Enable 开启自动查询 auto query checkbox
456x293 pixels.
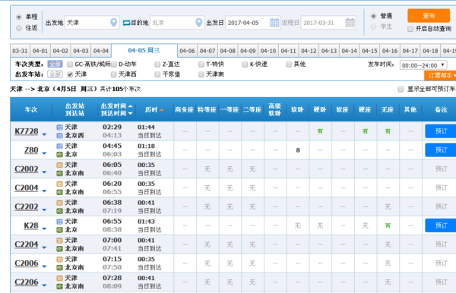(x=410, y=29)
